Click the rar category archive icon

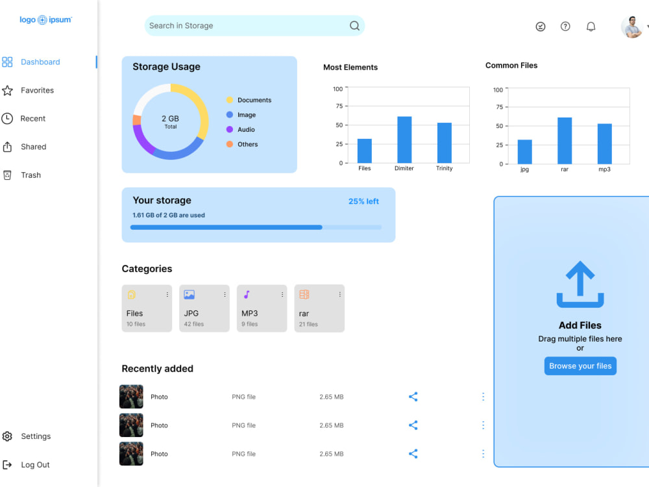tap(304, 294)
